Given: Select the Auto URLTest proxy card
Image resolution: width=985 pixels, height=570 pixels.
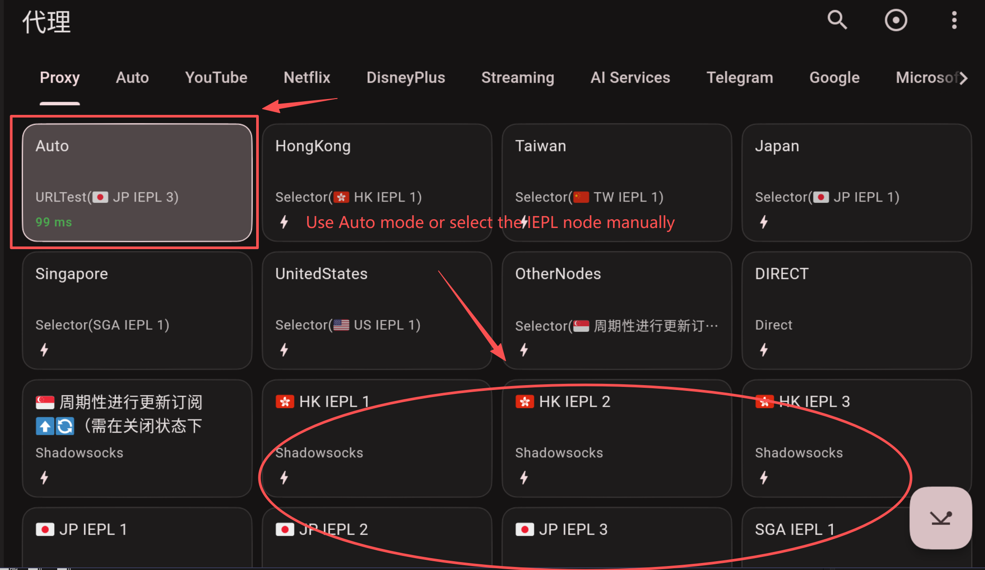Looking at the screenshot, I should click(x=137, y=183).
